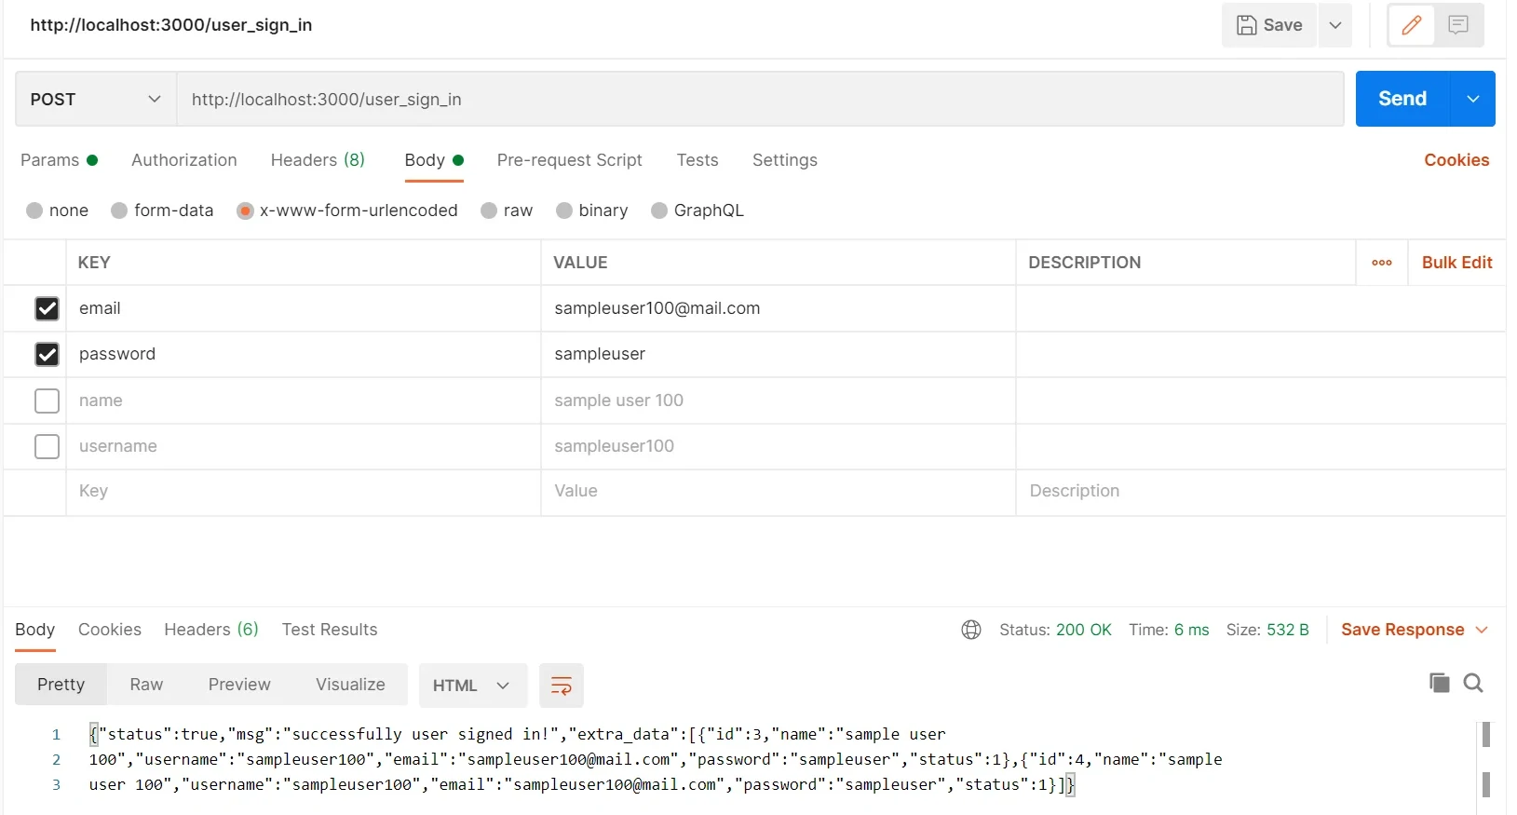This screenshot has width=1517, height=815.
Task: Click the password key cell
Action: click(x=304, y=354)
